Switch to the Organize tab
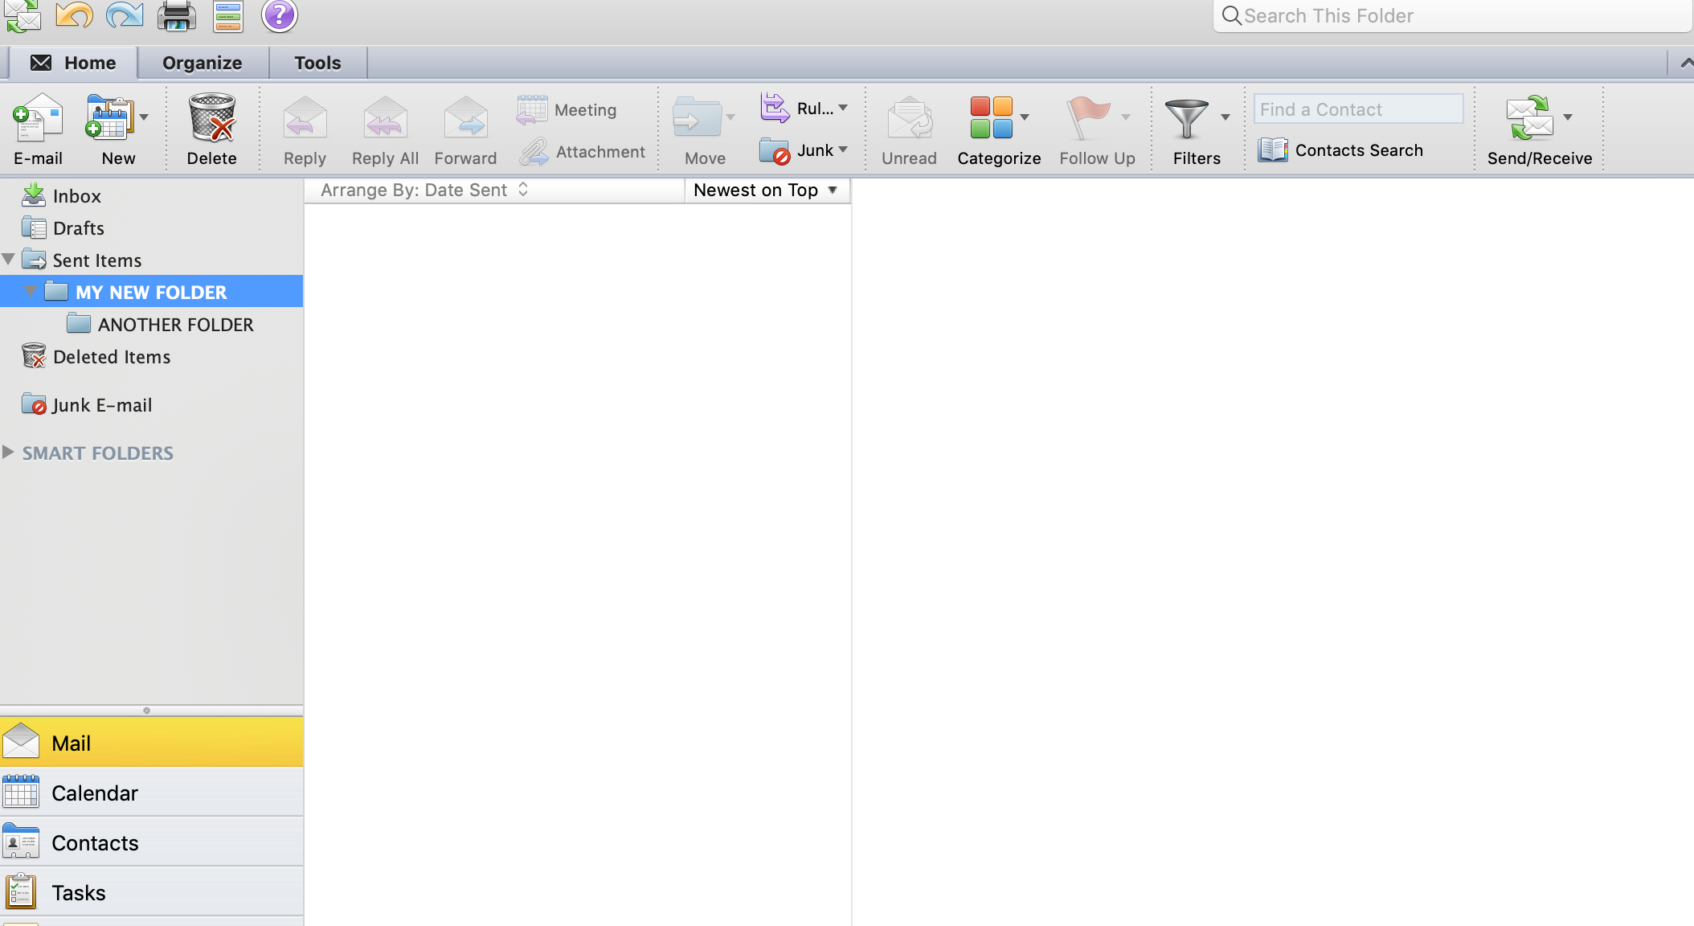This screenshot has height=926, width=1694. point(203,63)
